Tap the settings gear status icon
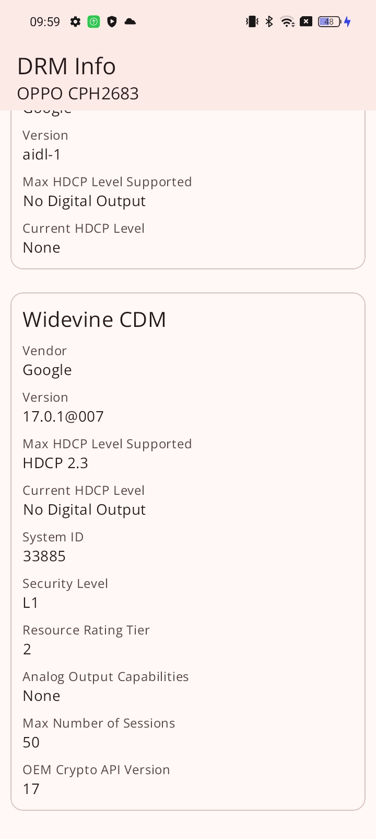The image size is (376, 839). tap(75, 21)
